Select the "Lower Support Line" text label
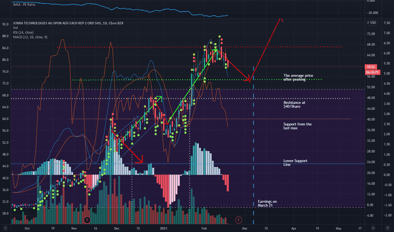This screenshot has width=394, height=232. [x=295, y=163]
